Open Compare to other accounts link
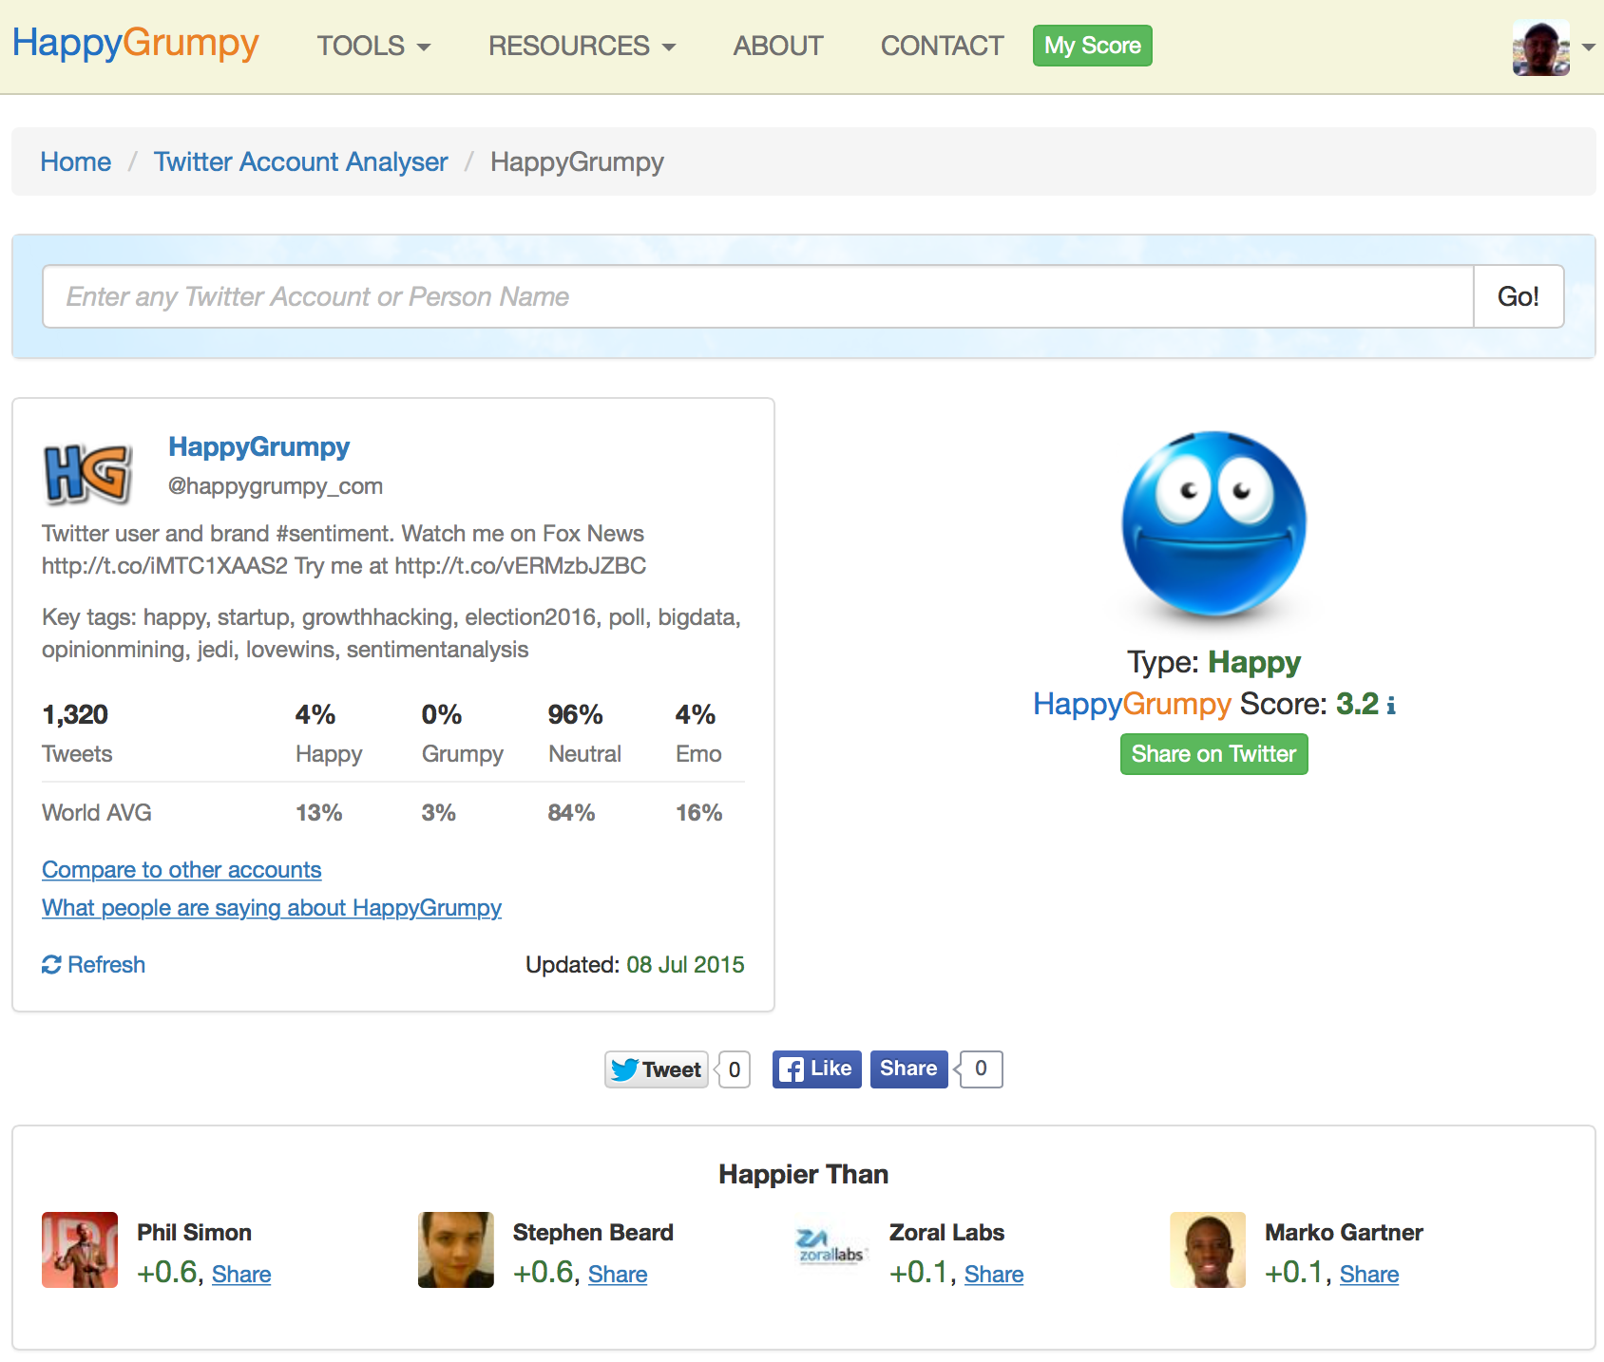Image resolution: width=1604 pixels, height=1362 pixels. (x=181, y=870)
